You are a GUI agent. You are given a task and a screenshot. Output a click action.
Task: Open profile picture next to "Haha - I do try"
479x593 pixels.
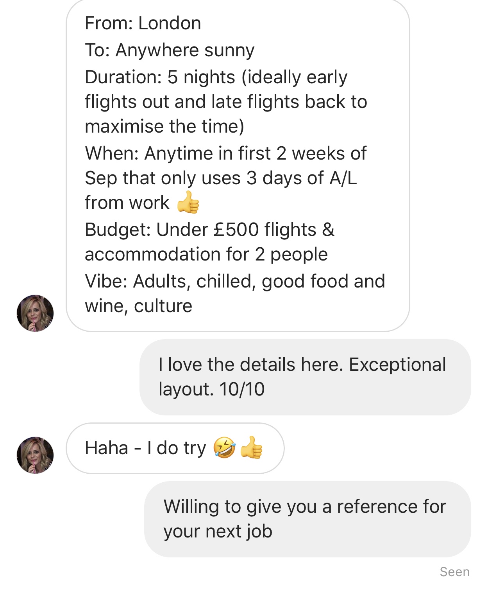point(35,455)
